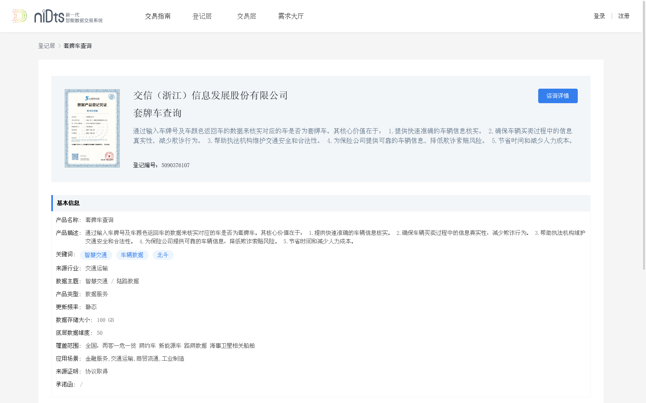Go to 交易层 in top navigation
The width and height of the screenshot is (646, 403).
pyautogui.click(x=247, y=16)
